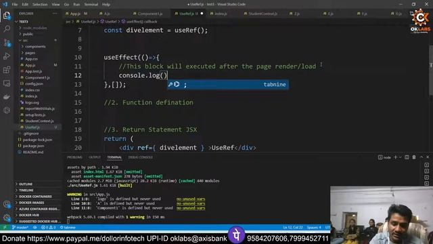The image size is (433, 244).
Task: Open the Edit menu
Action: 25,5
